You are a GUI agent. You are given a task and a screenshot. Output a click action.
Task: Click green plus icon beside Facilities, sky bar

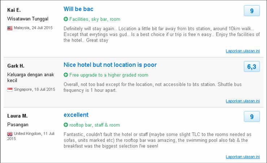66,19
